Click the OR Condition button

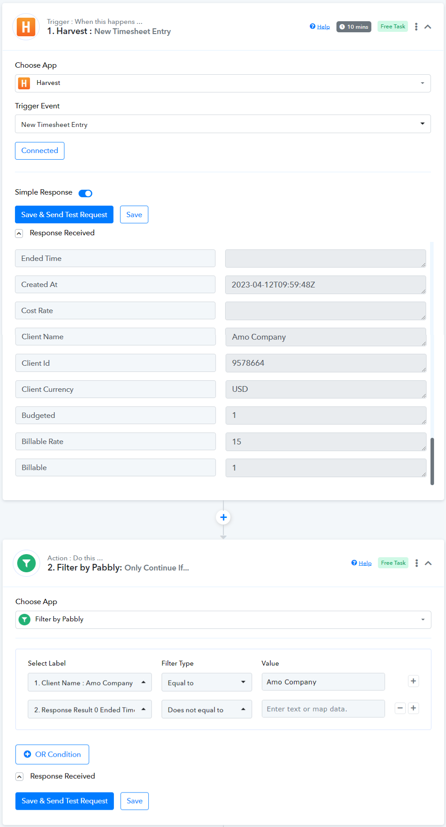pos(52,754)
